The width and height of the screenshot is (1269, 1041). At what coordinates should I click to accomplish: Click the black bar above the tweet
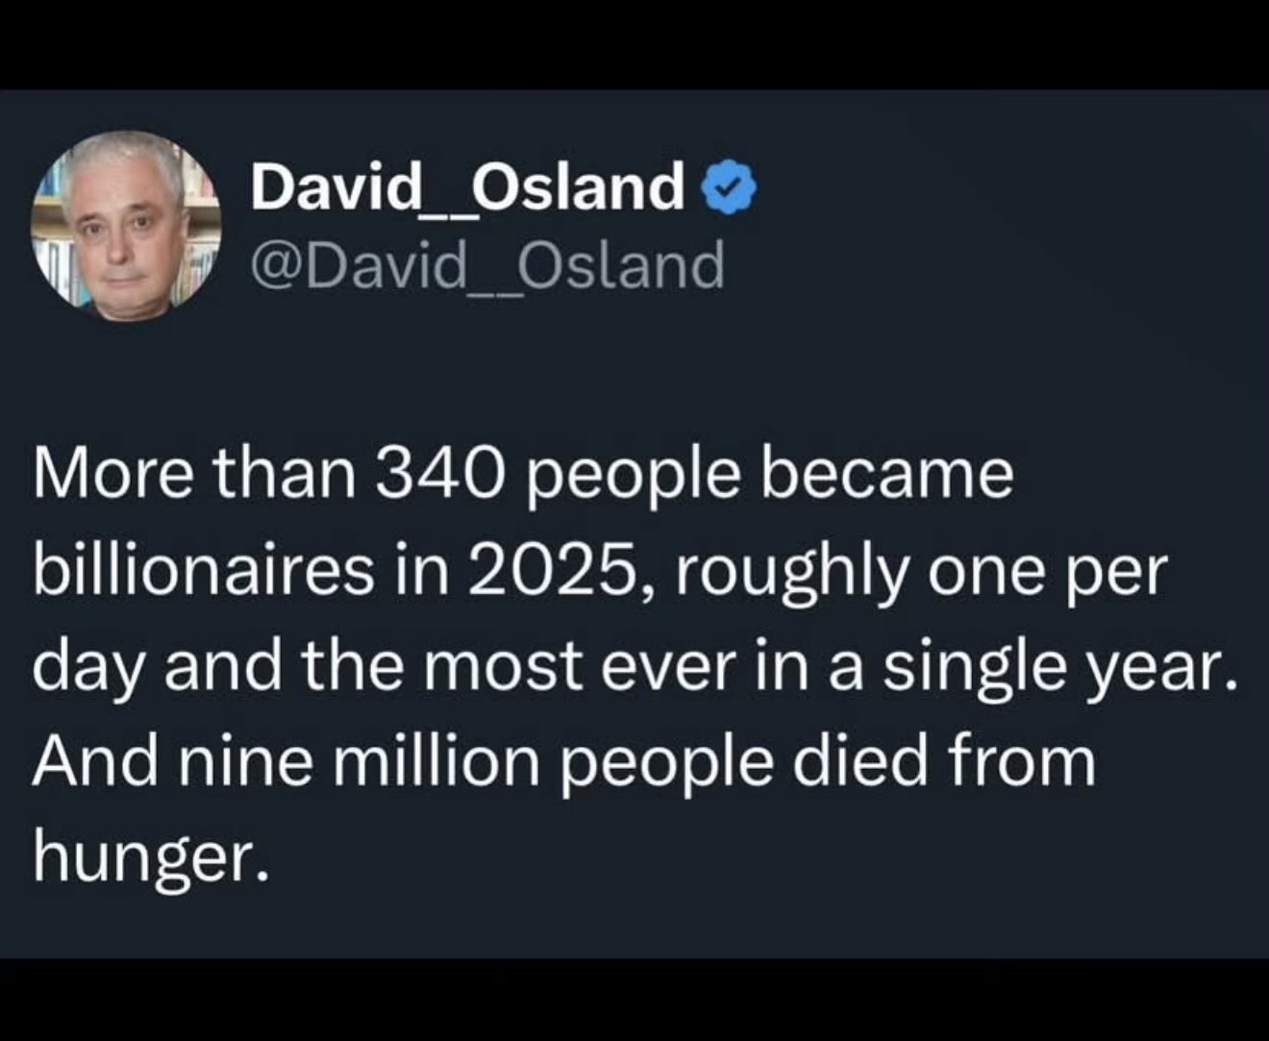[634, 44]
